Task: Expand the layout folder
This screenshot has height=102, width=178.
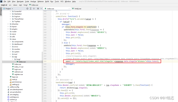Action: click(x=8, y=27)
